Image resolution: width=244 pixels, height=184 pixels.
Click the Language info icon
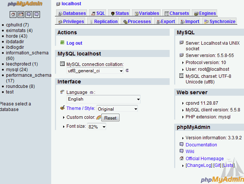[92, 93]
